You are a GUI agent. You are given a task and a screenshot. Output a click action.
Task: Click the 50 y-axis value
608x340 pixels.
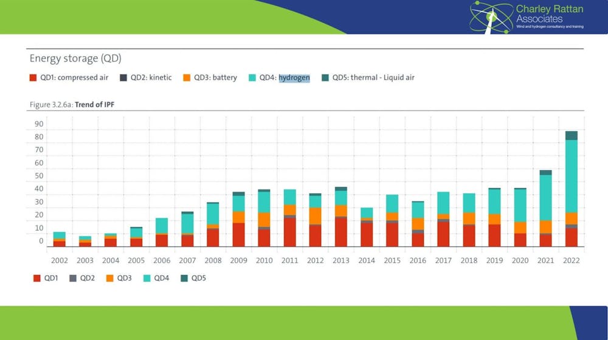(x=39, y=176)
